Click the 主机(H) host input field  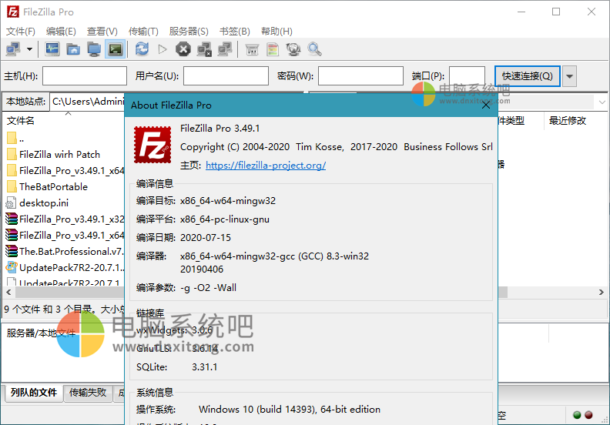pos(85,75)
